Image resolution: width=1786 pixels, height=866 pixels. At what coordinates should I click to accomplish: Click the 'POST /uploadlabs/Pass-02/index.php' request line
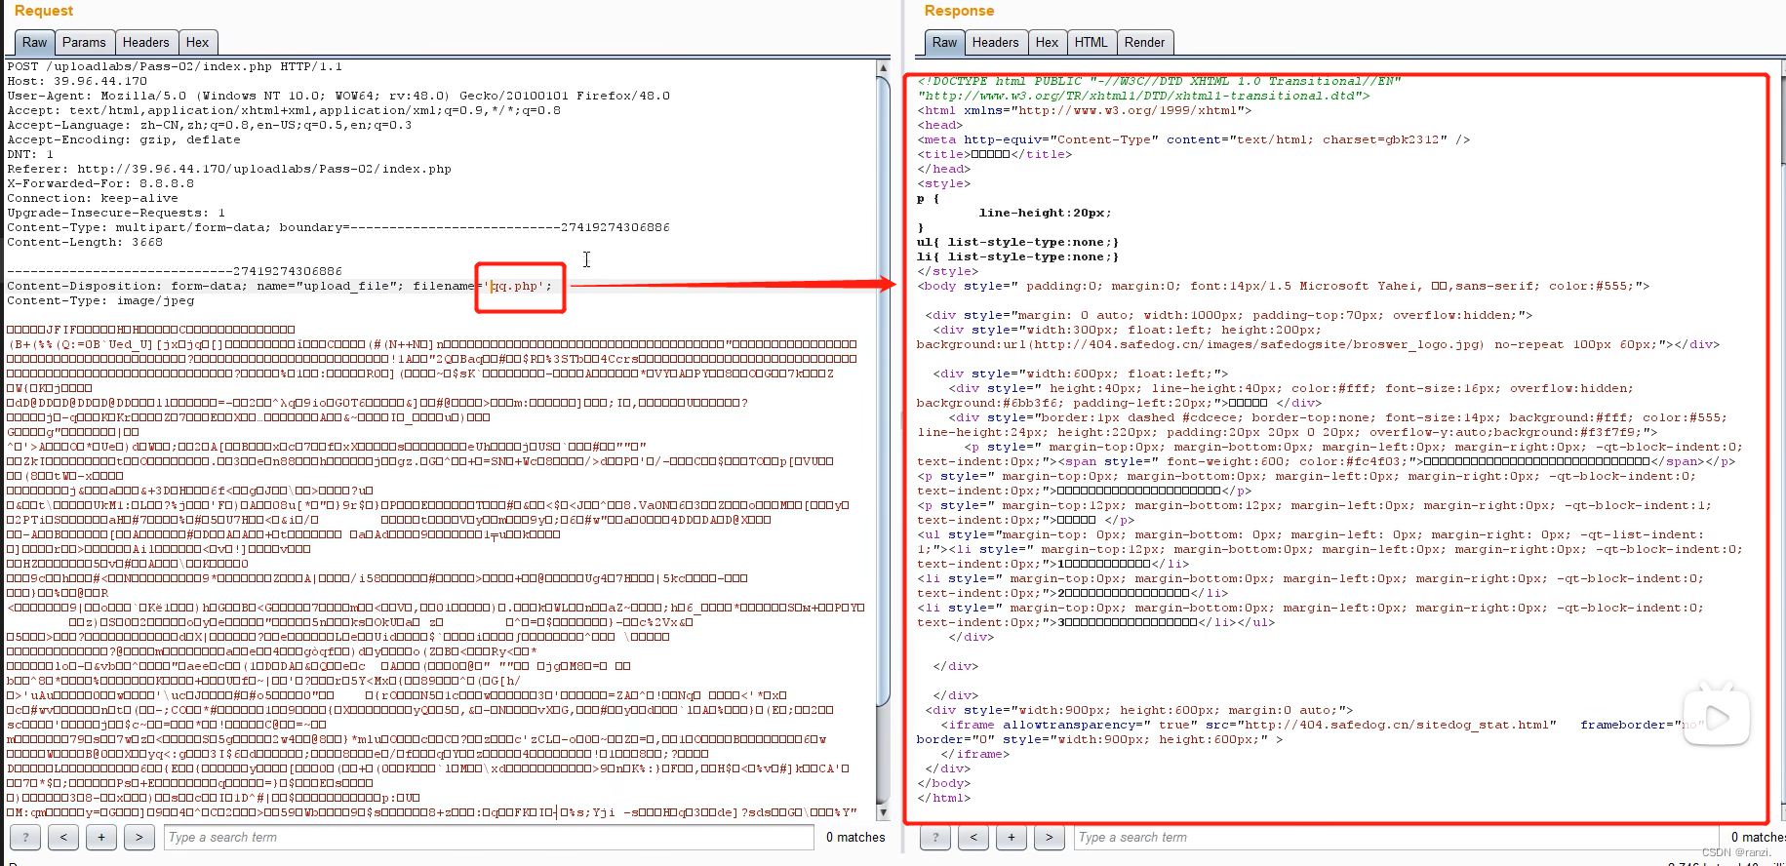pyautogui.click(x=175, y=66)
